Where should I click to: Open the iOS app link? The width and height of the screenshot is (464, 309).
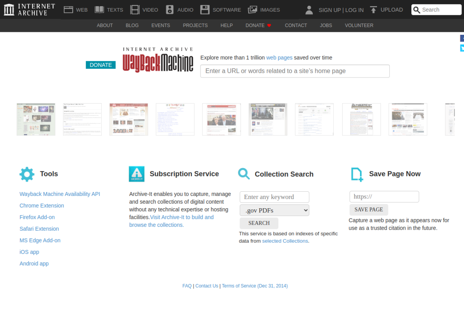[x=29, y=252]
